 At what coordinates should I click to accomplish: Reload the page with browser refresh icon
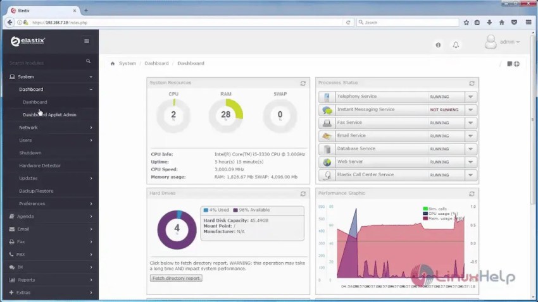click(348, 22)
